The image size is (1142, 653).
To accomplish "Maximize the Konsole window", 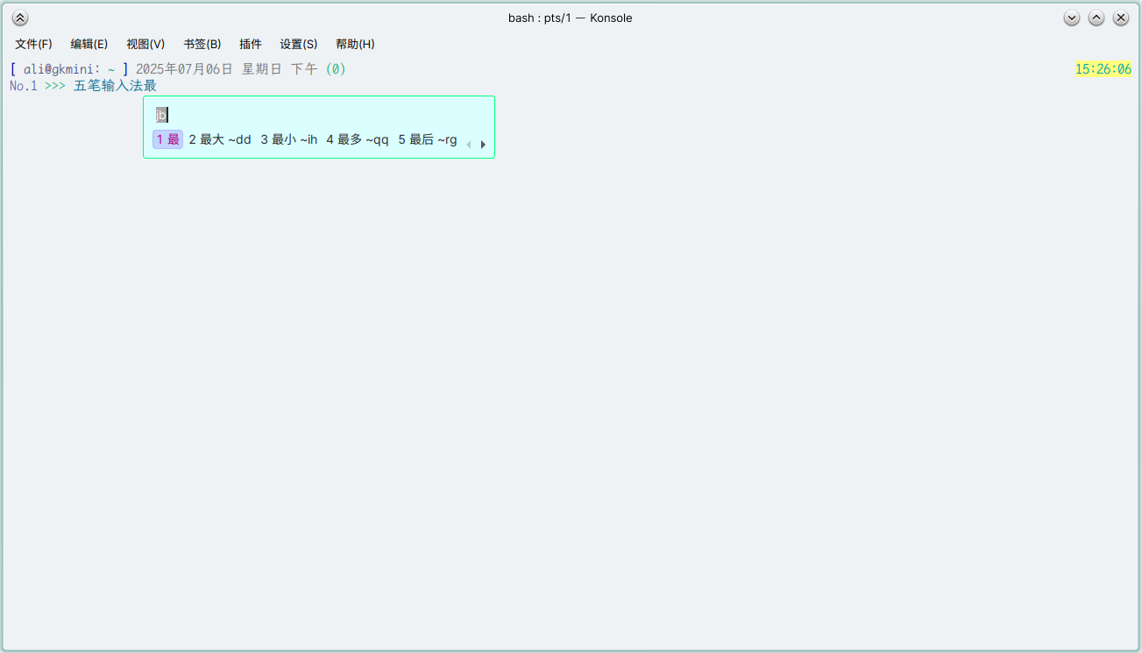I will [1096, 18].
